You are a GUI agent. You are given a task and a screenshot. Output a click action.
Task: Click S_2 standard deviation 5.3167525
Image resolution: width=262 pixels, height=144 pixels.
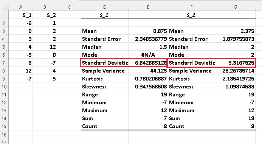tap(241, 63)
